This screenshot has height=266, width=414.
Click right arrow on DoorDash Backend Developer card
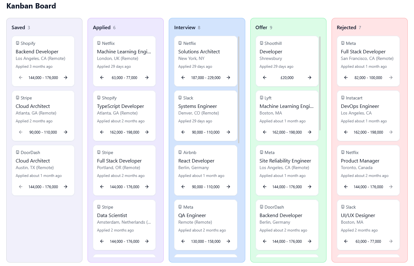(x=310, y=241)
